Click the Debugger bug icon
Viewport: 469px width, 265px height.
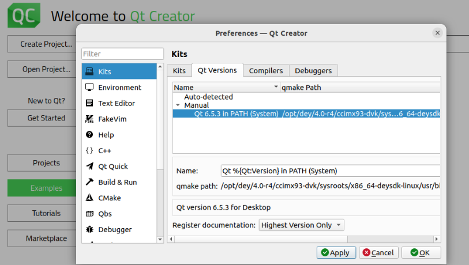(x=89, y=229)
